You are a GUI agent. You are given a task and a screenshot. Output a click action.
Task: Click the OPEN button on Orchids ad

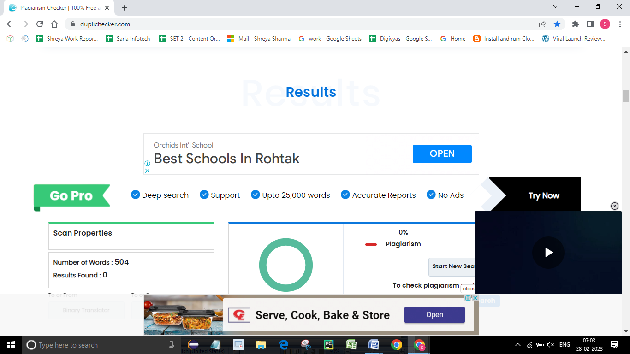coord(442,154)
